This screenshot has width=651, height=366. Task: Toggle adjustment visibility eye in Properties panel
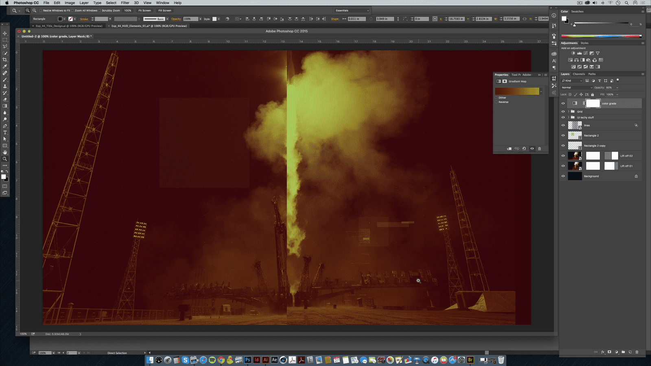[532, 149]
